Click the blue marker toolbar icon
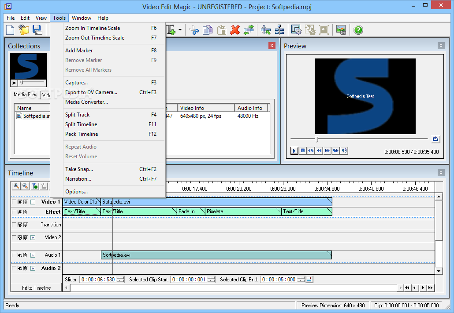The image size is (454, 313). coord(279,30)
